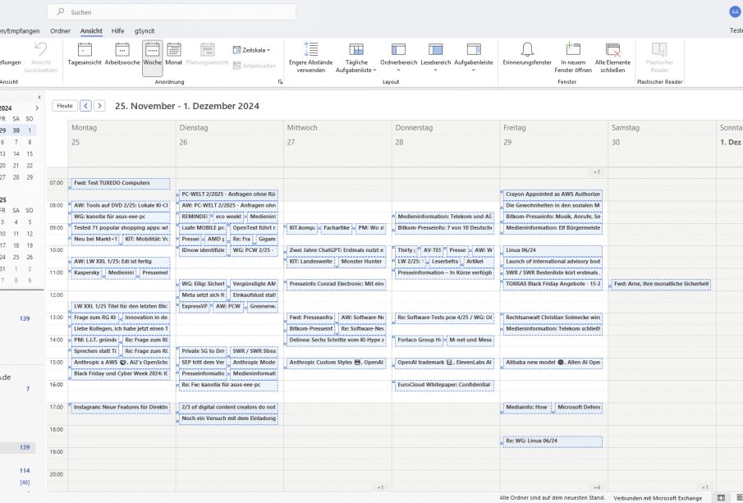
Task: Open the Erinnerungsfenster bell icon
Action: point(527,54)
